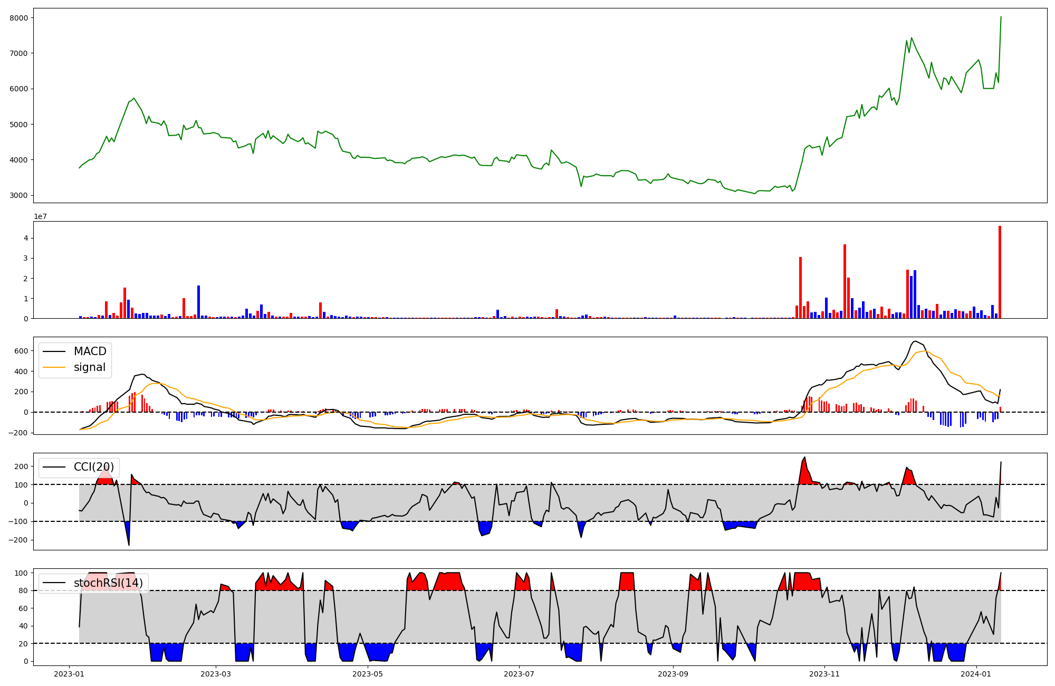Click the 600 tick on MACD axis
Viewport: 1055px width, 686px height.
point(22,351)
